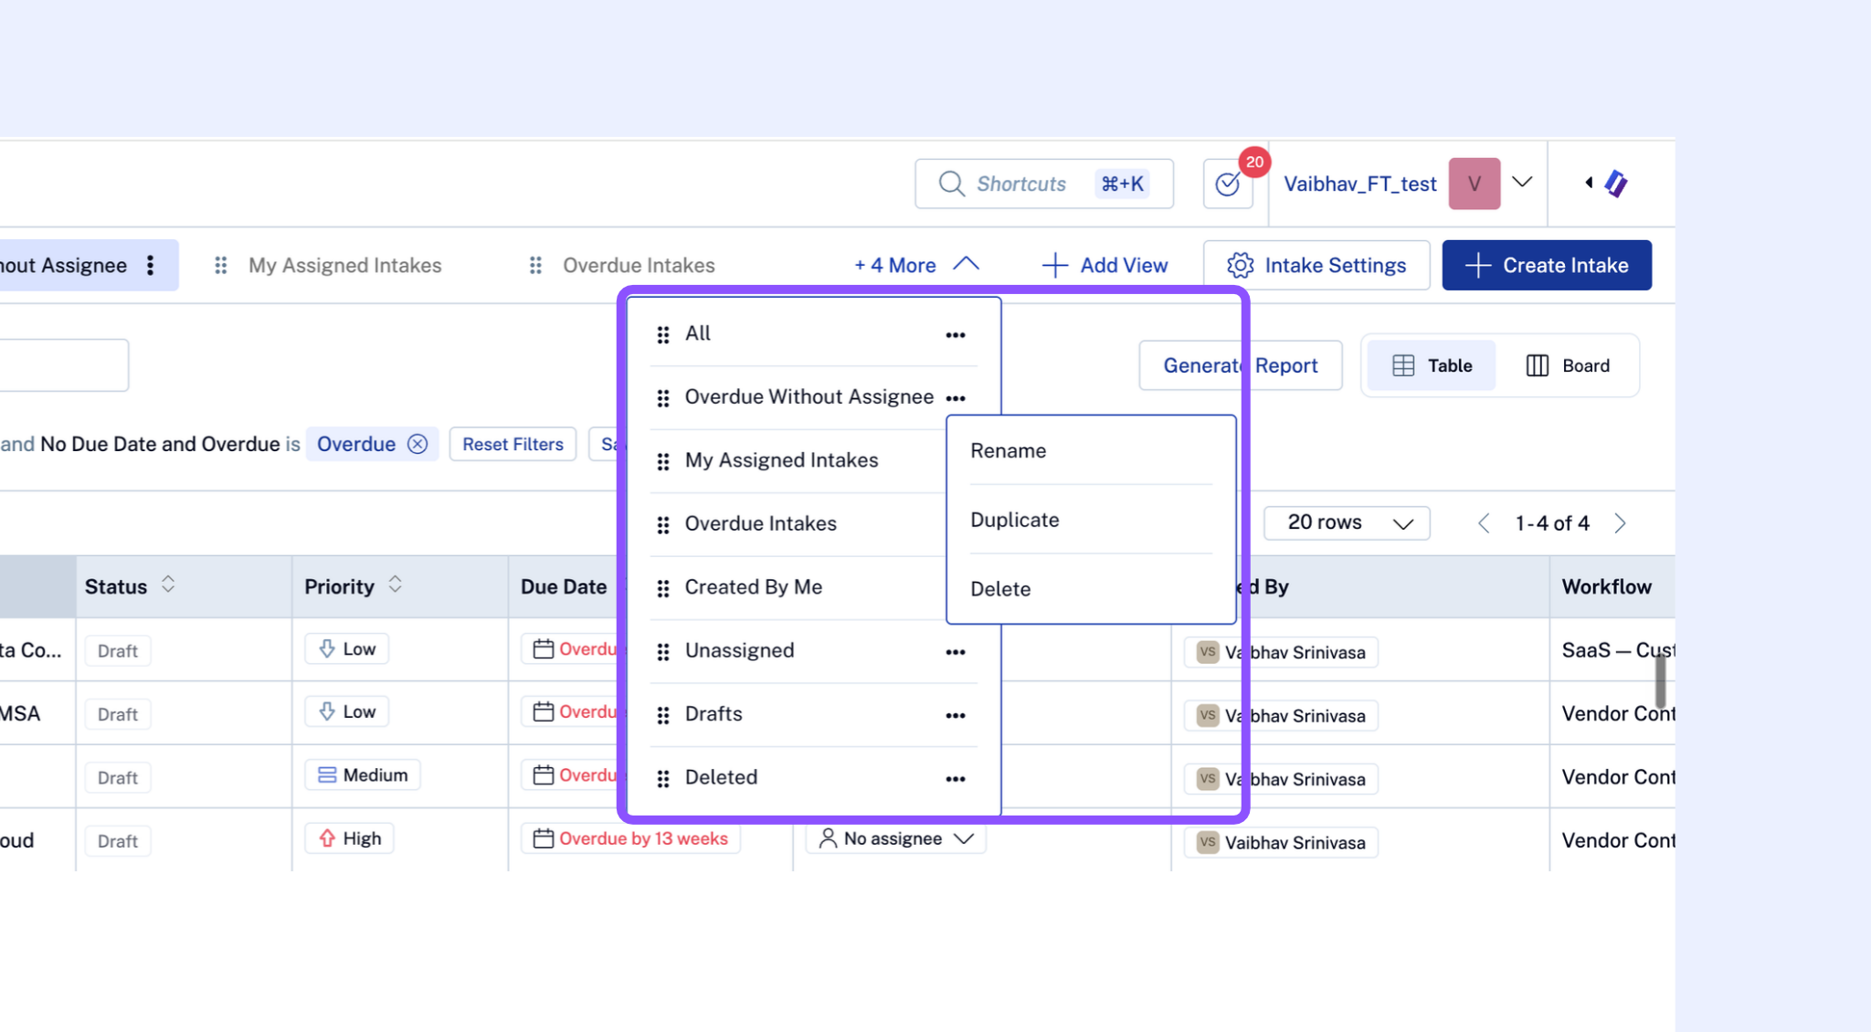Sort the table by the Priority column
This screenshot has height=1032, width=1871.
(395, 584)
